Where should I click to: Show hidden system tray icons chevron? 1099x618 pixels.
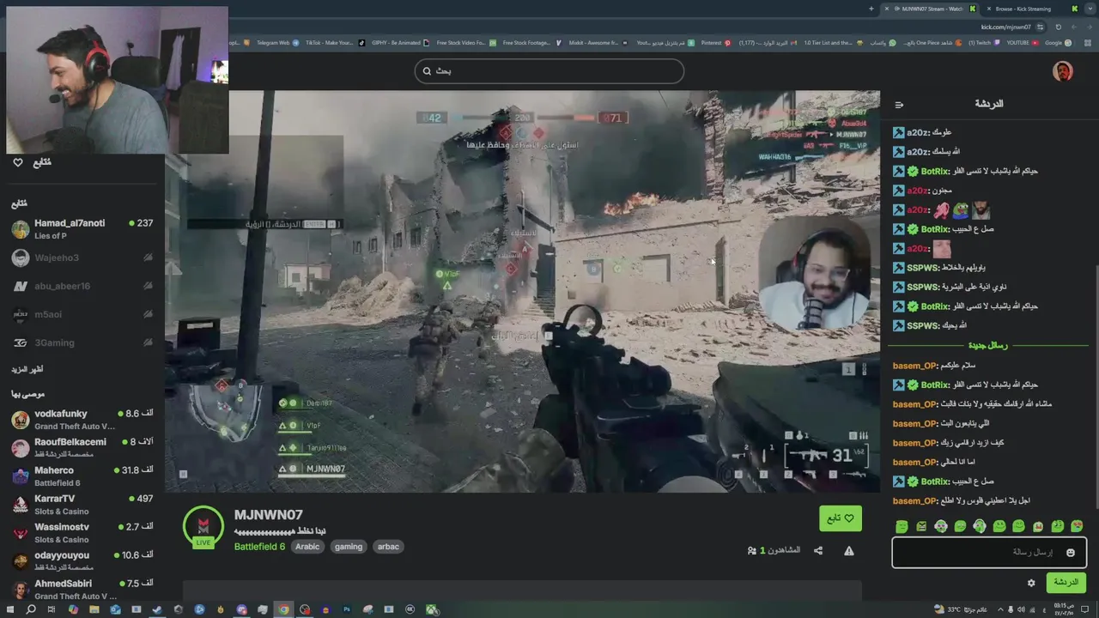(1000, 609)
